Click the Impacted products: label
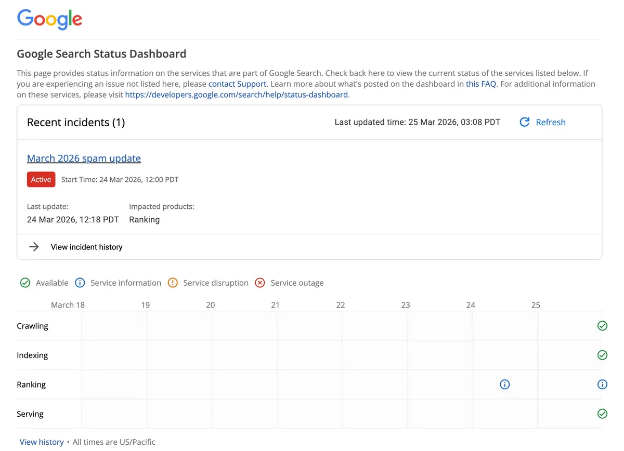 pos(162,206)
